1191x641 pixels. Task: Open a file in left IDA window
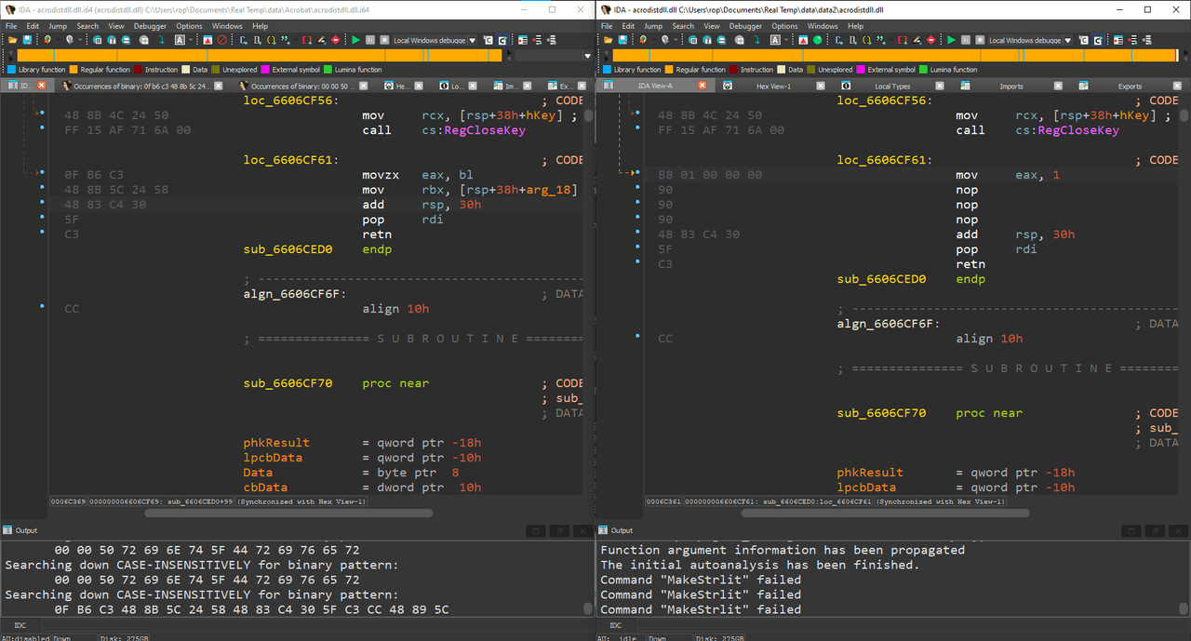click(12, 40)
